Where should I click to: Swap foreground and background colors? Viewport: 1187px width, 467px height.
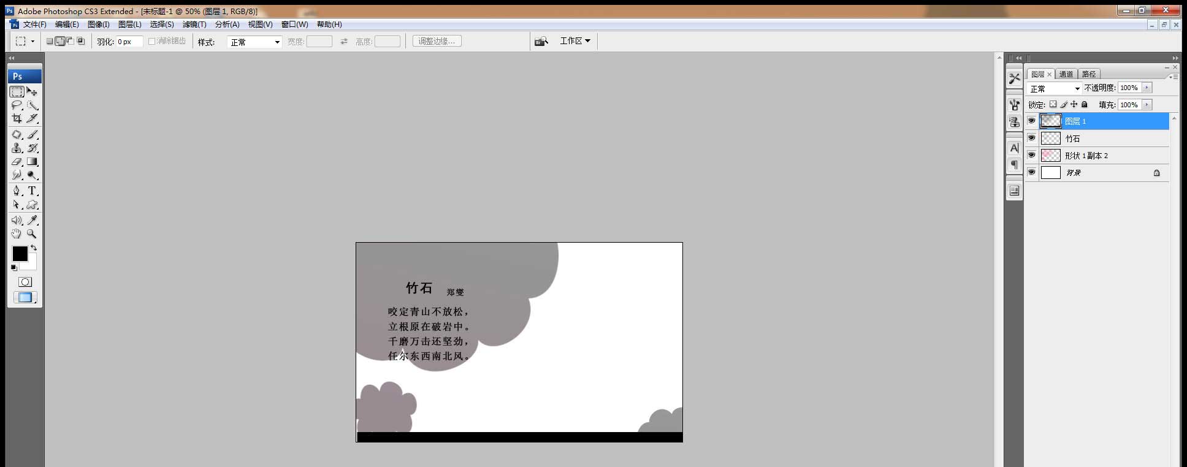pos(34,248)
